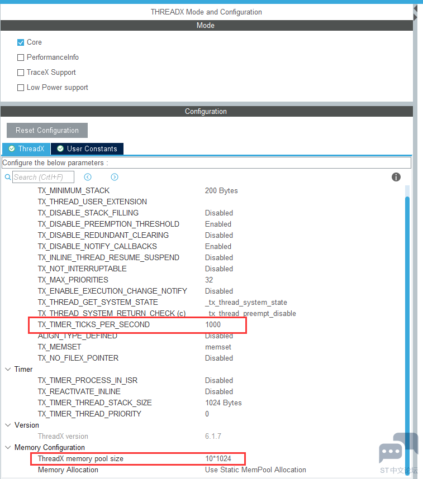Click the Mode section header
The height and width of the screenshot is (479, 423).
coord(207,25)
